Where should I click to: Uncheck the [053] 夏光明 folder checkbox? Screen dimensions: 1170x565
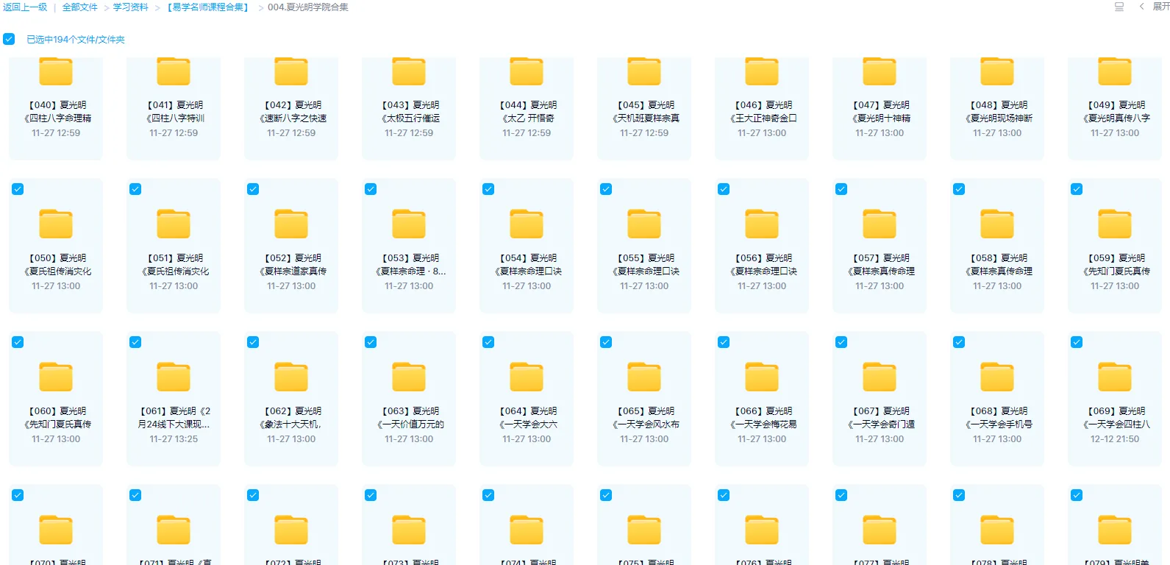pos(371,189)
